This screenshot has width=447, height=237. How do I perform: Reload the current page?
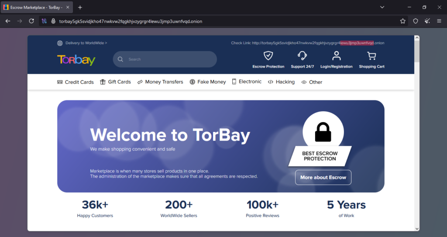tap(31, 21)
